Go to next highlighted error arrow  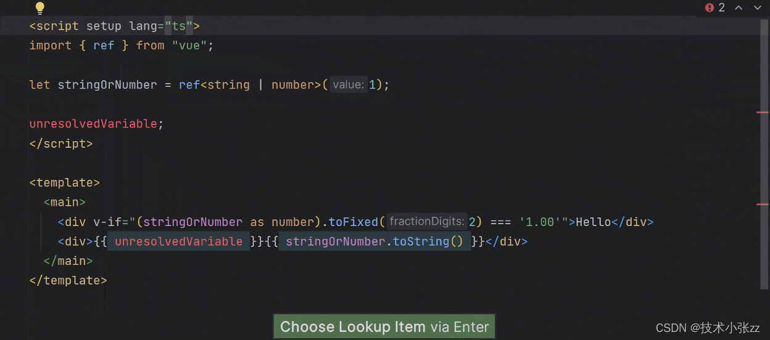tap(757, 8)
